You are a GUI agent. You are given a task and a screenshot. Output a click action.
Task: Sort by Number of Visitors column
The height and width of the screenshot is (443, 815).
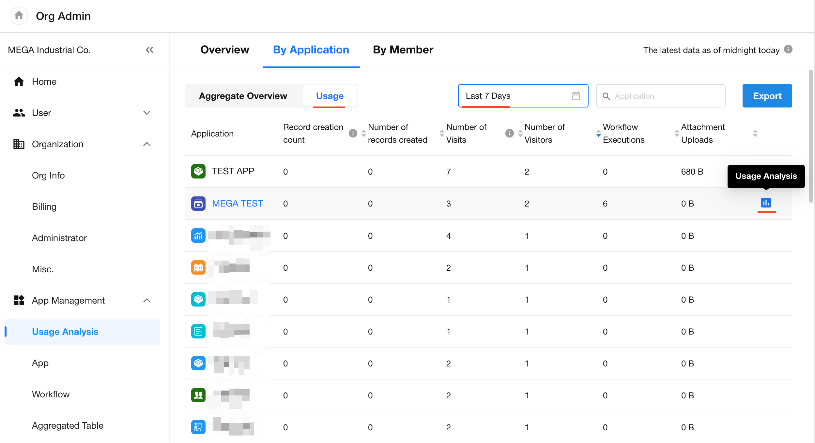(x=598, y=133)
